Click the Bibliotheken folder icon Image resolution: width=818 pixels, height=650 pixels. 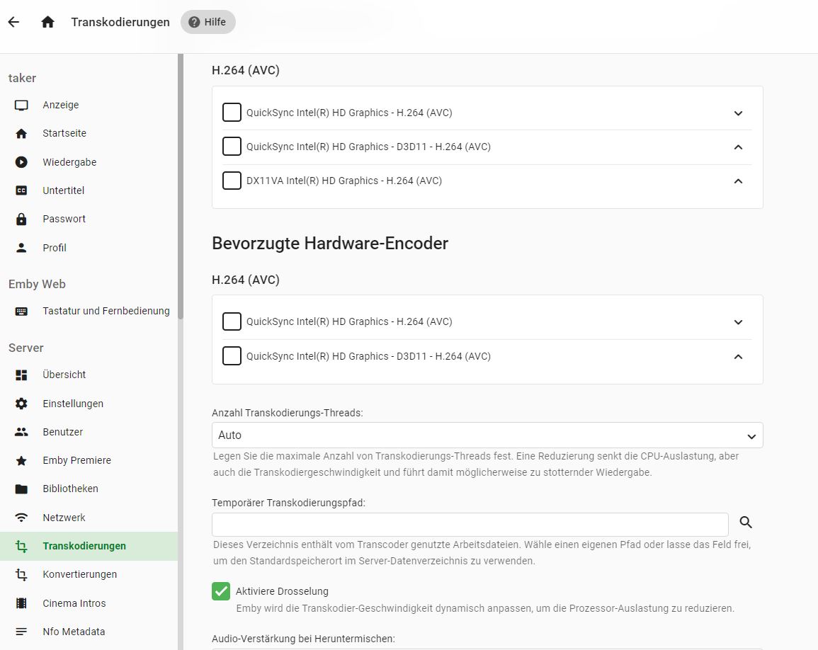pyautogui.click(x=21, y=489)
